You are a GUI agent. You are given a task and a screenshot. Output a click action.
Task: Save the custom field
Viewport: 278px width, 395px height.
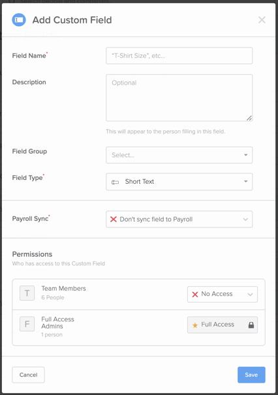(x=251, y=375)
